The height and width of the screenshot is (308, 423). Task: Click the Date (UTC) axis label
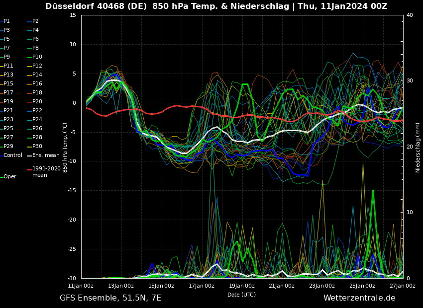(x=241, y=295)
